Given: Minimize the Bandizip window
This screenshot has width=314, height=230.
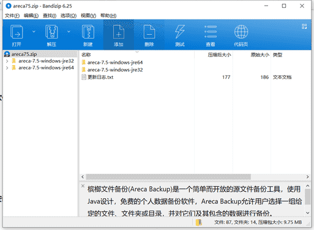Looking at the screenshot, I should 266,6.
